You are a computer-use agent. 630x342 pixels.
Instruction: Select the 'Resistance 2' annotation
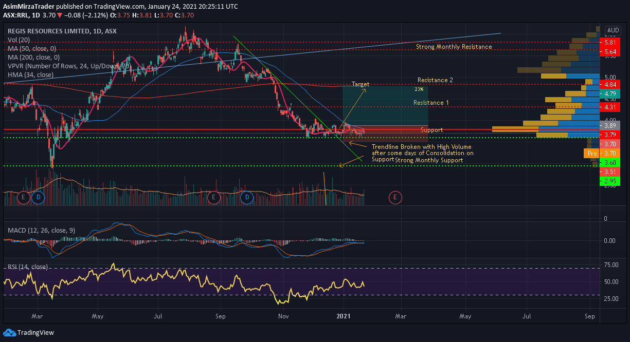click(435, 80)
